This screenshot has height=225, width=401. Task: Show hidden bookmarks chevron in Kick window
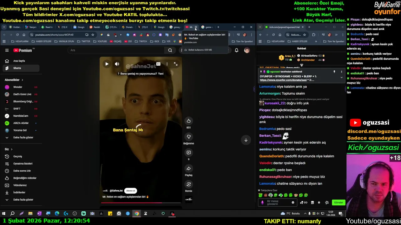pyautogui.click(x=316, y=41)
